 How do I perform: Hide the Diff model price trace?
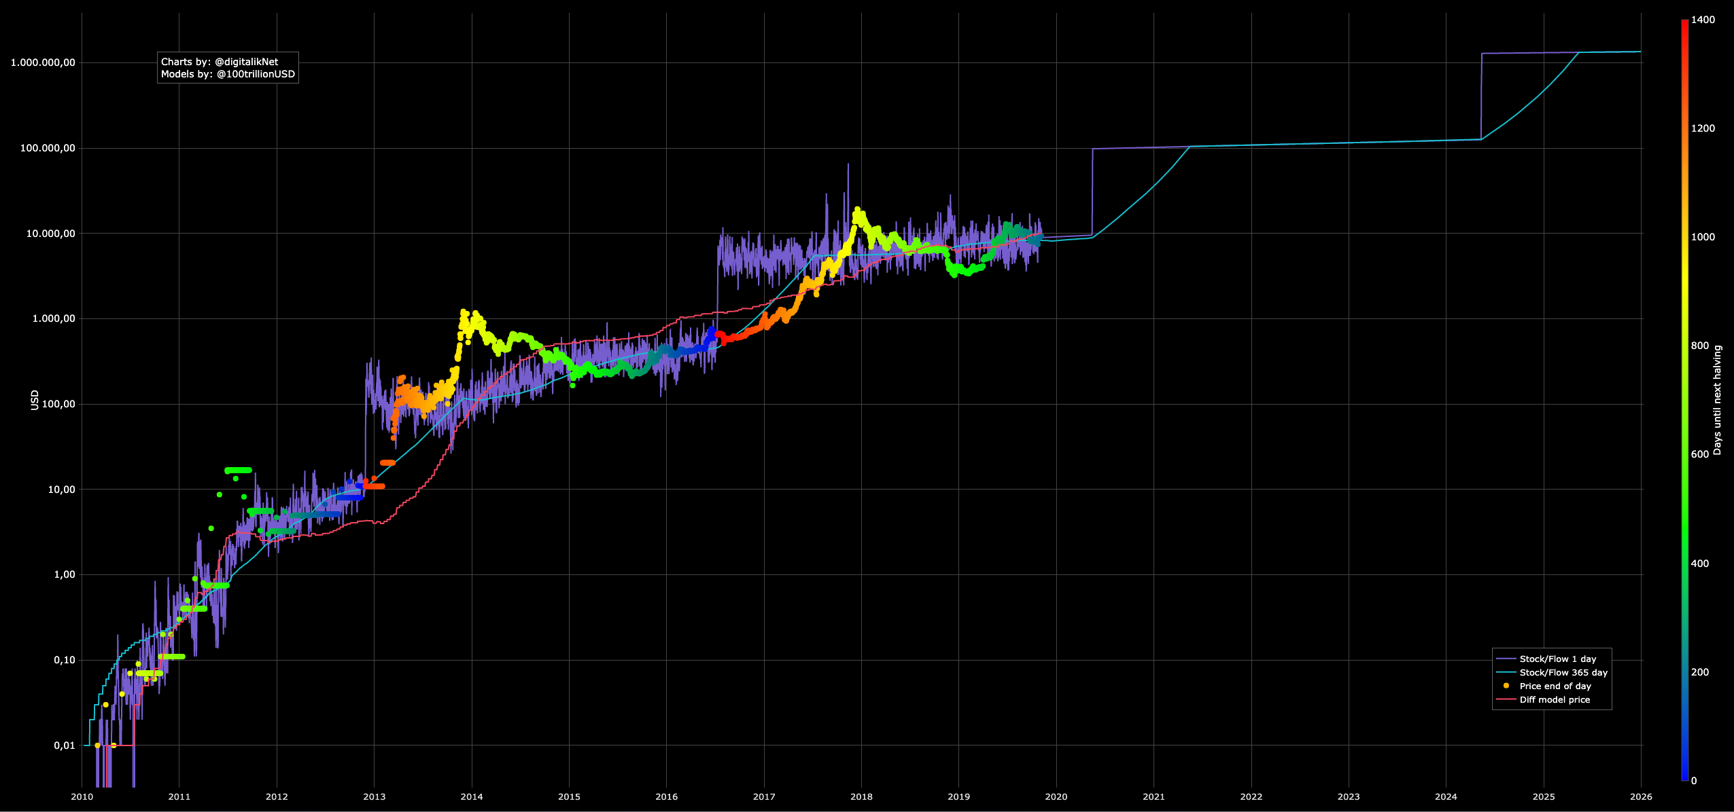[1544, 699]
